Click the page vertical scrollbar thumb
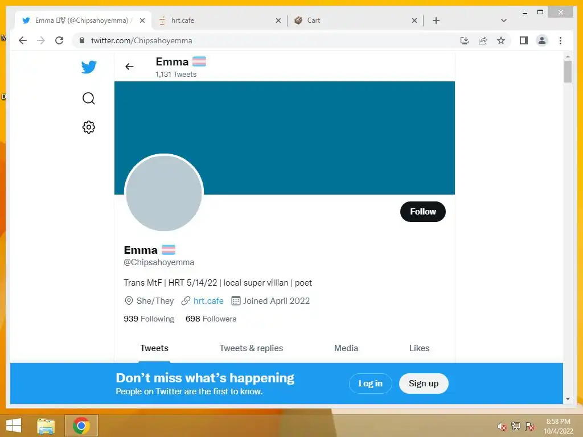The image size is (583, 437). pyautogui.click(x=568, y=71)
